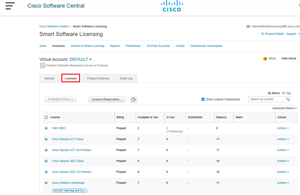Open Actions menu for Cisco Spaces SEE On-Premise
Screen dimensions: 300x195
[283, 172]
